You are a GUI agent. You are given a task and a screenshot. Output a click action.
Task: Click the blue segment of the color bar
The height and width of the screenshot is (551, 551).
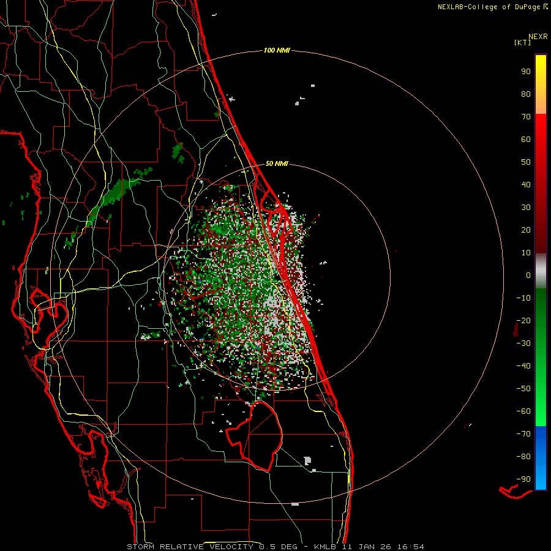[541, 458]
